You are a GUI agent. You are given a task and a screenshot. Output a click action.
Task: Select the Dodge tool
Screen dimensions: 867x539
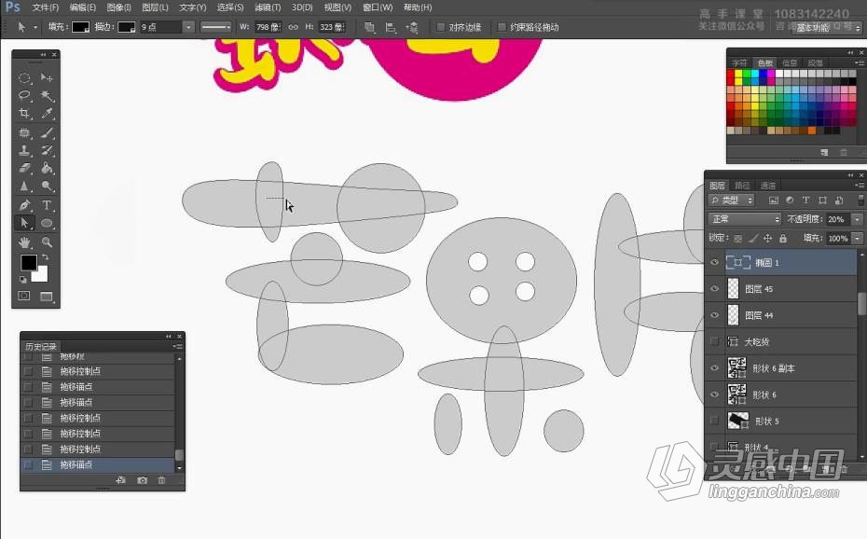tap(47, 187)
